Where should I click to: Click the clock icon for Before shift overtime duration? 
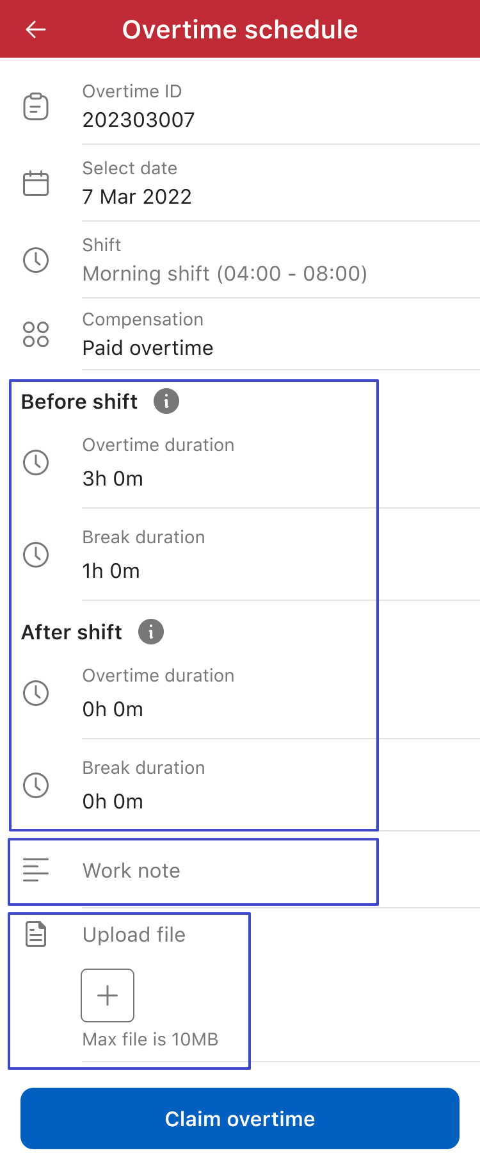(x=36, y=462)
